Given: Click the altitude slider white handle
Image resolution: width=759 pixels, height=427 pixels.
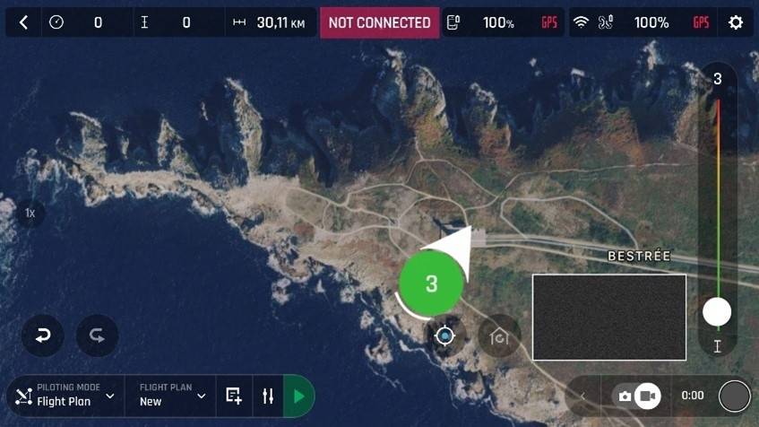Looking at the screenshot, I should 717,311.
